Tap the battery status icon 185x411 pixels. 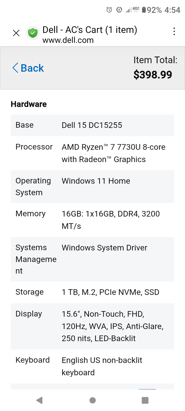(144, 10)
